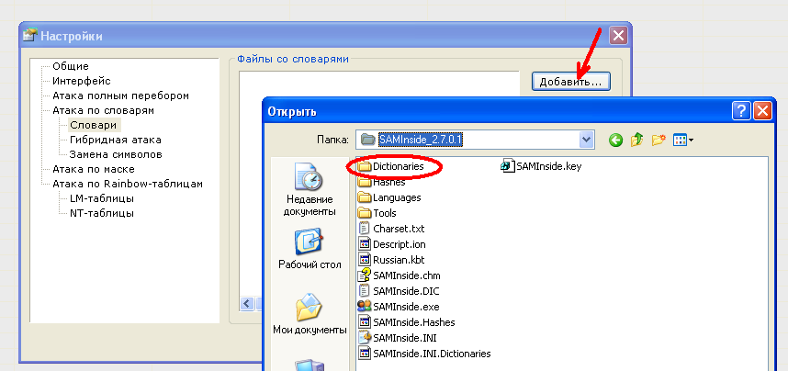Image resolution: width=788 pixels, height=371 pixels.
Task: Select the Dictionaries folder
Action: tap(391, 166)
